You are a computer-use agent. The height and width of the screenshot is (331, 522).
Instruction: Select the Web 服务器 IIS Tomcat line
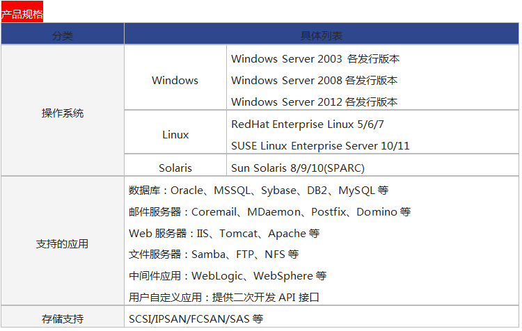click(224, 234)
